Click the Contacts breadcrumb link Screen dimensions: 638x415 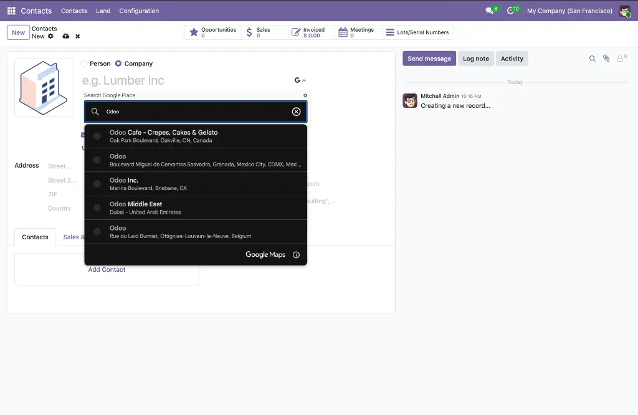pyautogui.click(x=44, y=29)
